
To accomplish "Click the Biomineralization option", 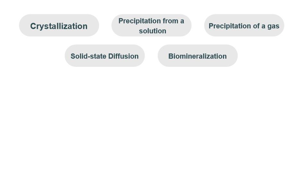I will tap(197, 56).
